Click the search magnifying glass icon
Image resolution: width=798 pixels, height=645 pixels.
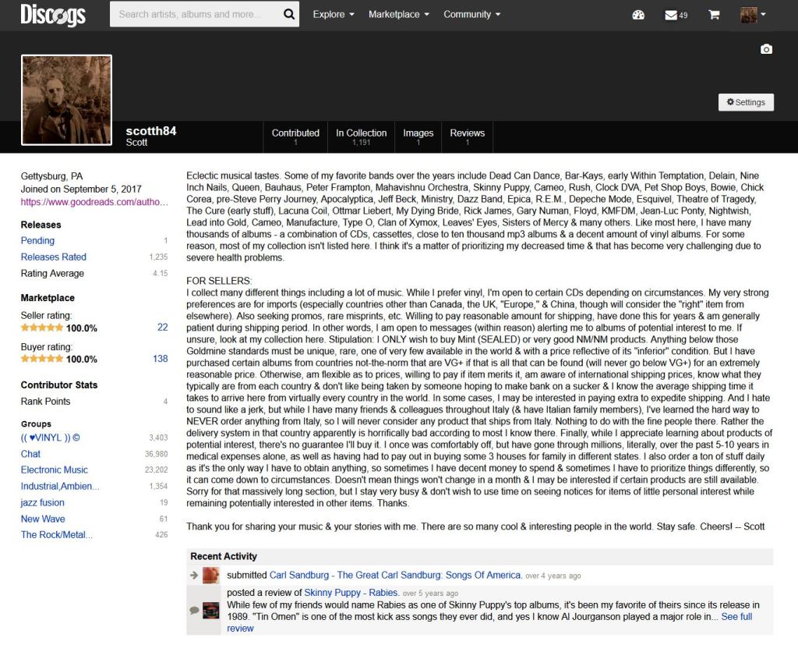(x=288, y=14)
